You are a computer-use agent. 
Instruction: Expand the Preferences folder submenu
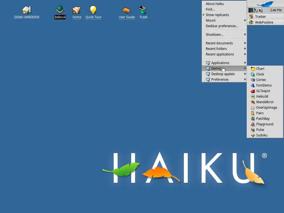pos(224,80)
